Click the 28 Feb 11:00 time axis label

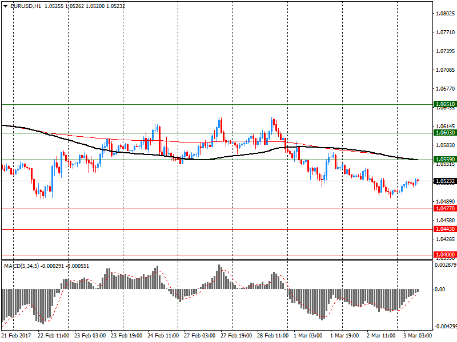[273, 336]
